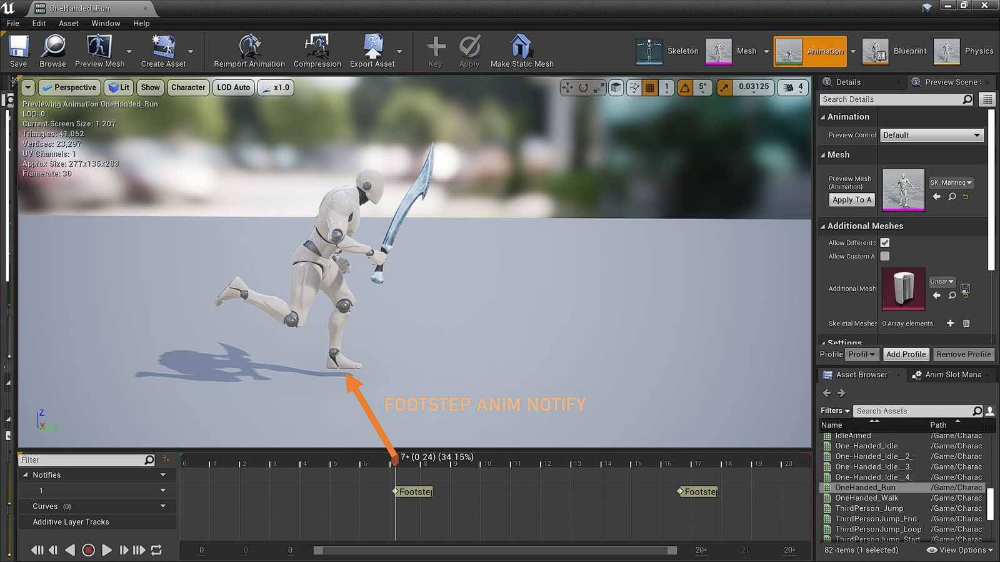This screenshot has height=562, width=1000.
Task: Click the Show viewport button
Action: pos(150,88)
